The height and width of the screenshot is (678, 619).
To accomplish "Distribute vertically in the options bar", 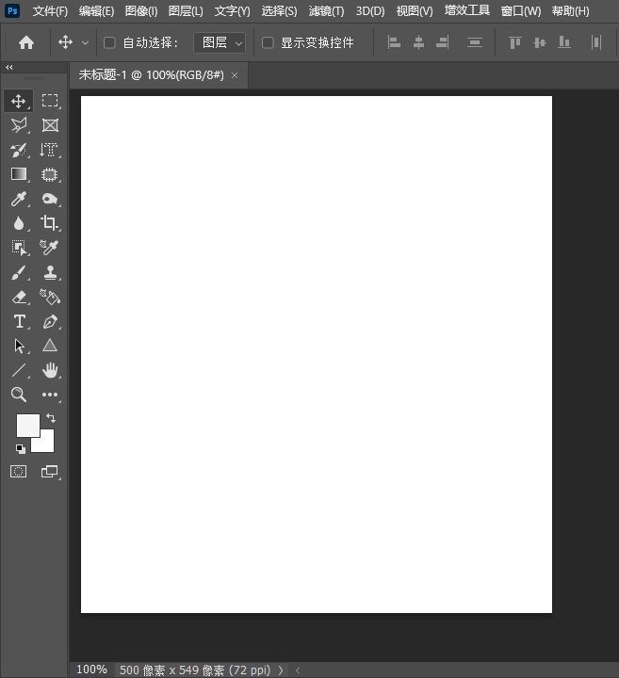I will pos(475,42).
